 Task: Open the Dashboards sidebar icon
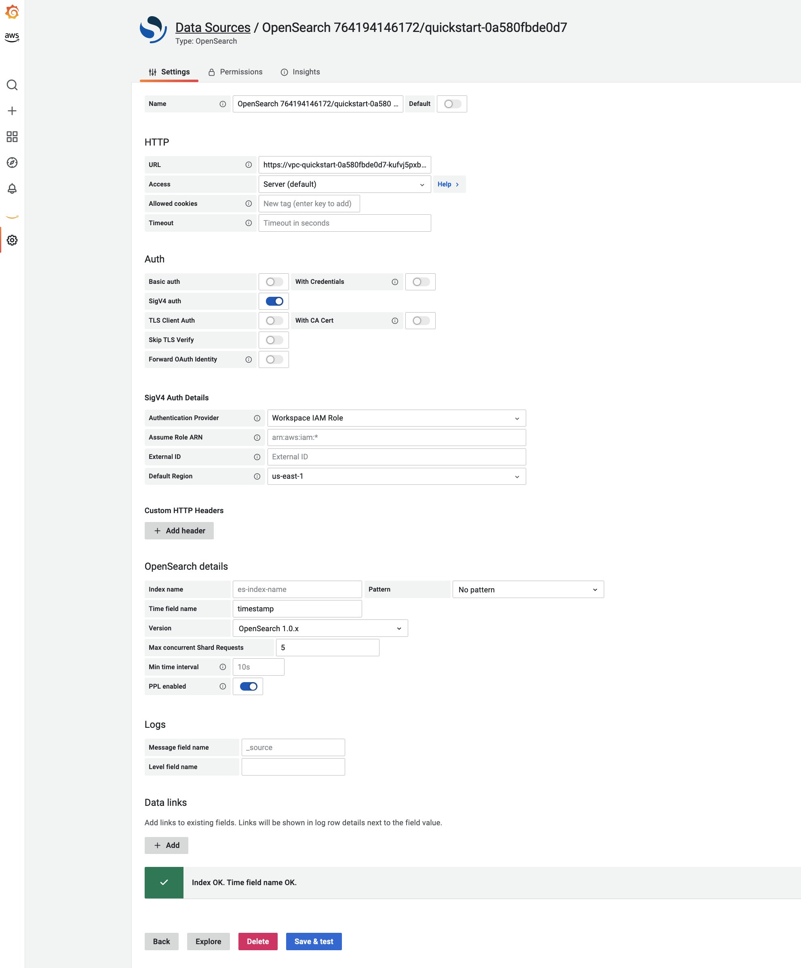(13, 136)
